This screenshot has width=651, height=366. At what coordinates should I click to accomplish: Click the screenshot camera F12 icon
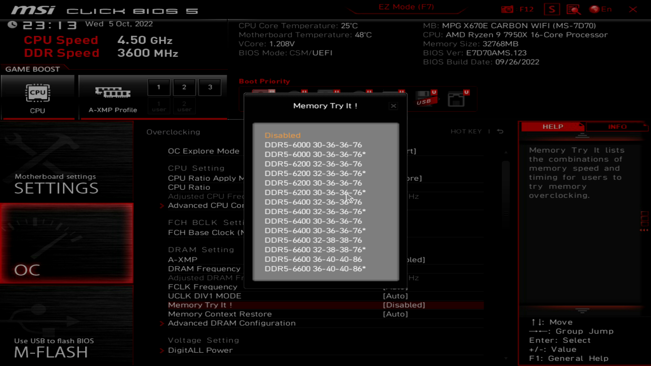tap(507, 9)
